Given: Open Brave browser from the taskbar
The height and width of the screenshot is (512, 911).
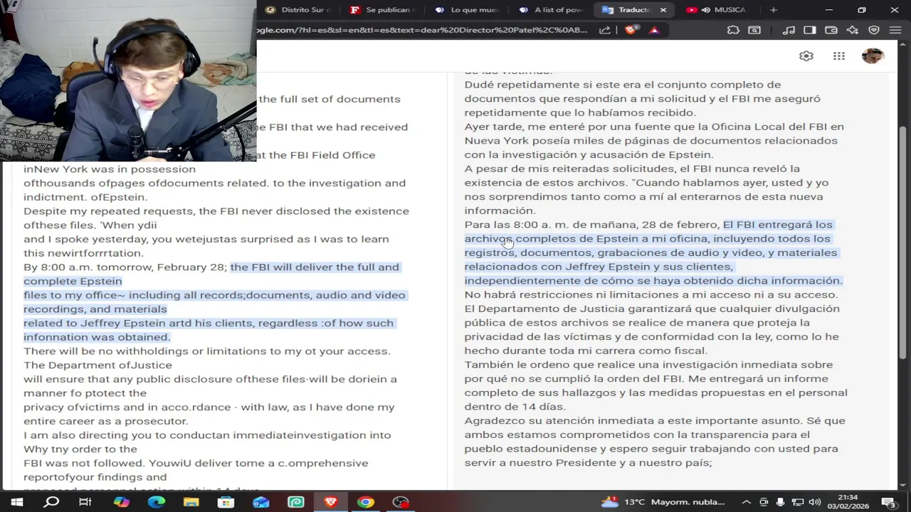Looking at the screenshot, I should point(330,502).
